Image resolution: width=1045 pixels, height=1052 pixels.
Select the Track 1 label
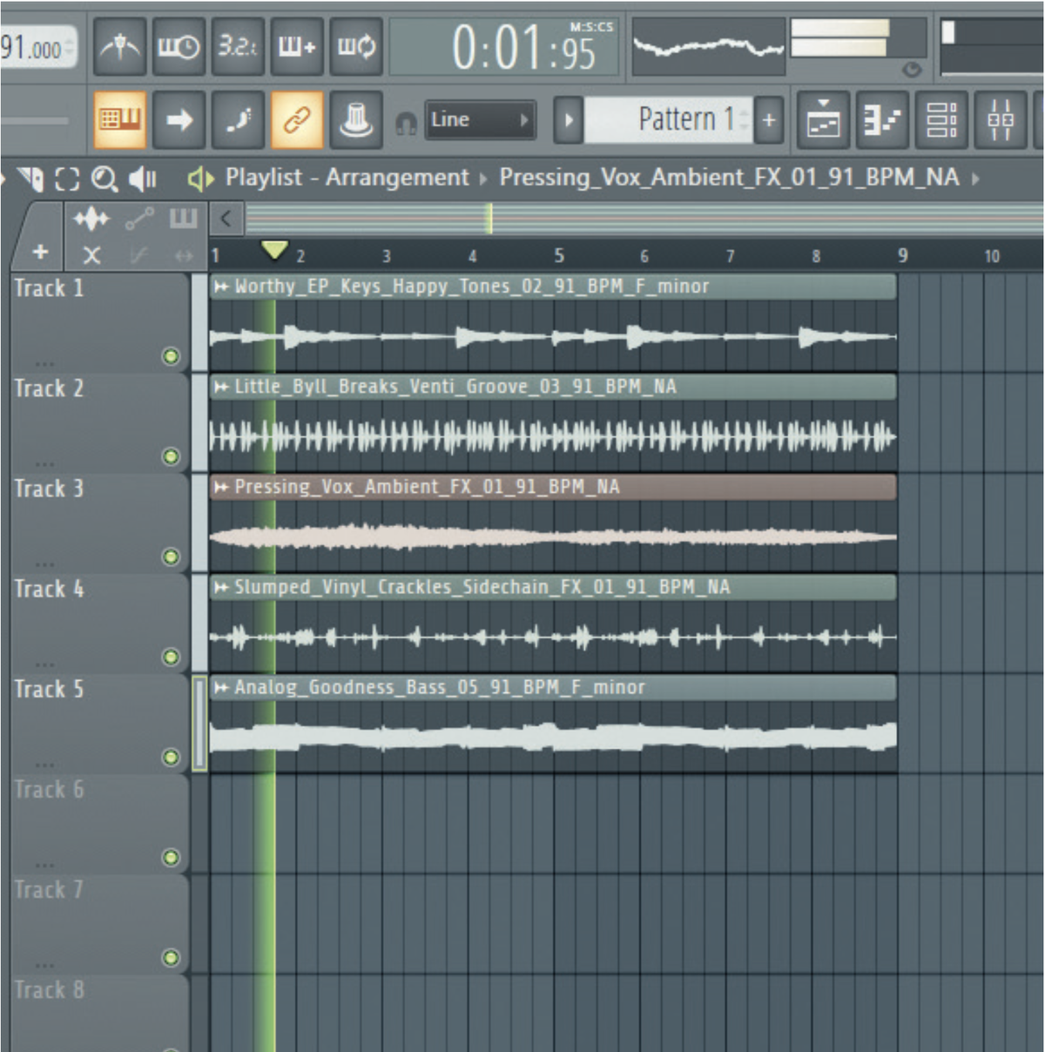(x=49, y=288)
